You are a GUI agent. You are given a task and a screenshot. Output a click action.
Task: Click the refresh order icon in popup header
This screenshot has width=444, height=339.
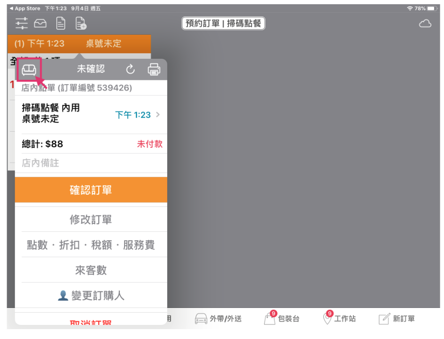tap(131, 70)
